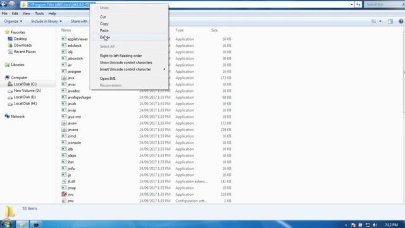Click the volume icon in system tray
Image resolution: width=405 pixels, height=228 pixels.
pos(375,225)
